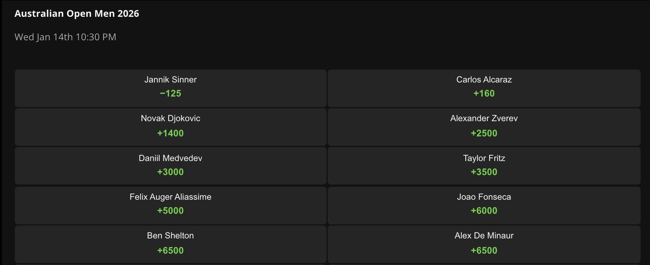The width and height of the screenshot is (650, 265).
Task: Click the +5000 odds number
Action: point(171,211)
